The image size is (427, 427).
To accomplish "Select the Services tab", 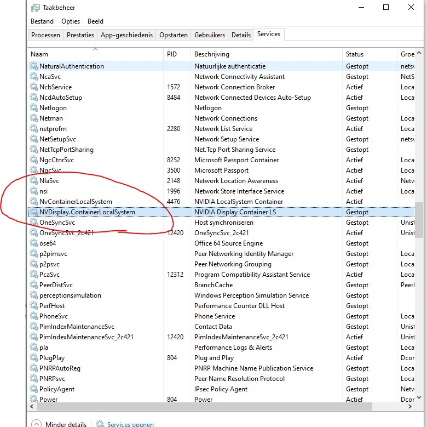I will pyautogui.click(x=269, y=34).
